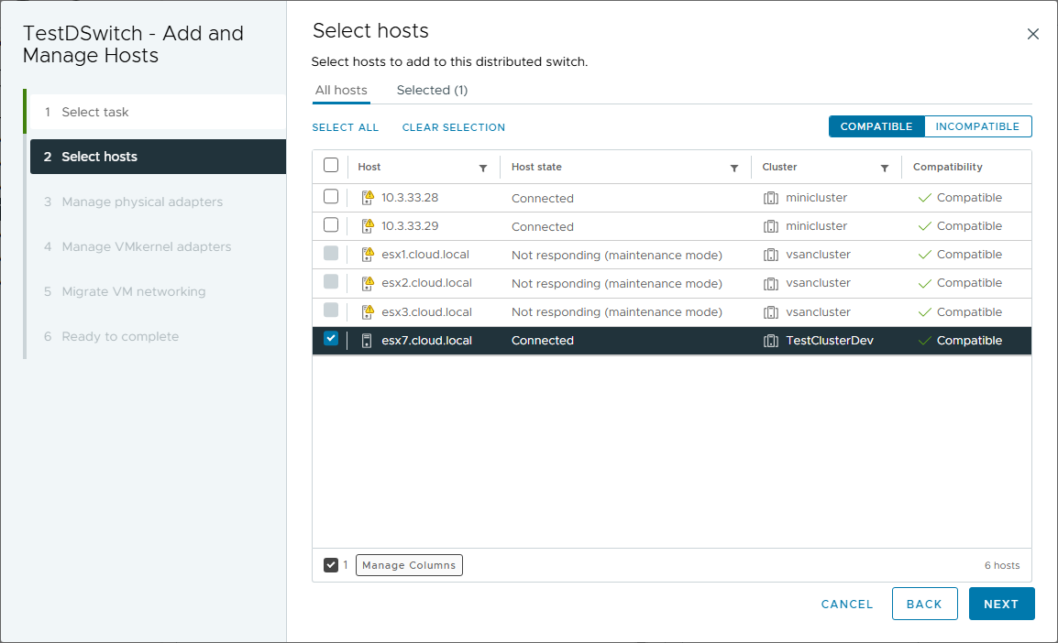Click host warning icon for 10.3.33.28

[368, 198]
